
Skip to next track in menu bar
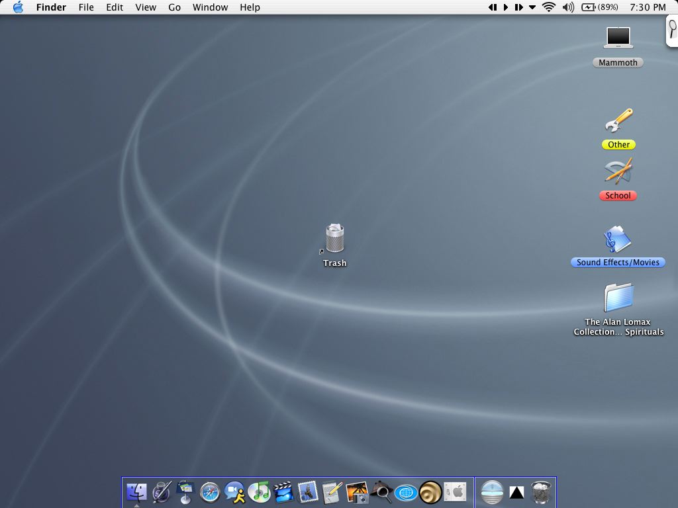(x=518, y=7)
